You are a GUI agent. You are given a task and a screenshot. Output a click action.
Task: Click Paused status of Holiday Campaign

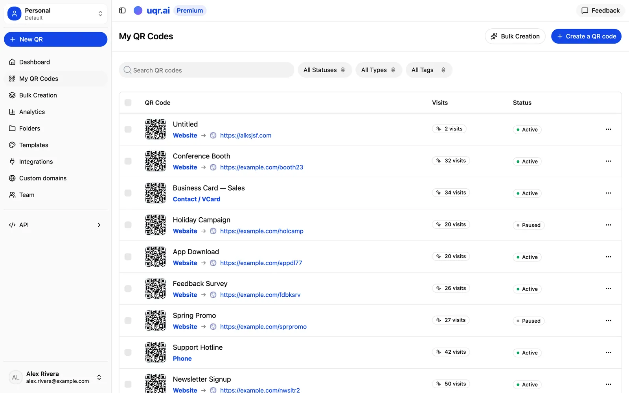[x=528, y=225]
